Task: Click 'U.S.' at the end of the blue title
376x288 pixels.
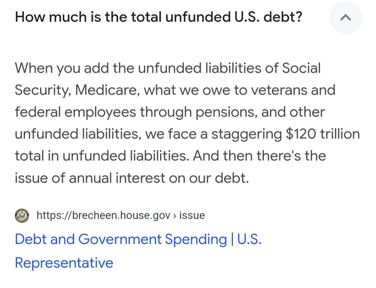Action: pyautogui.click(x=249, y=239)
